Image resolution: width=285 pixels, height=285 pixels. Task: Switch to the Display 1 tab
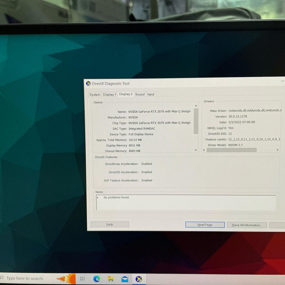point(109,95)
